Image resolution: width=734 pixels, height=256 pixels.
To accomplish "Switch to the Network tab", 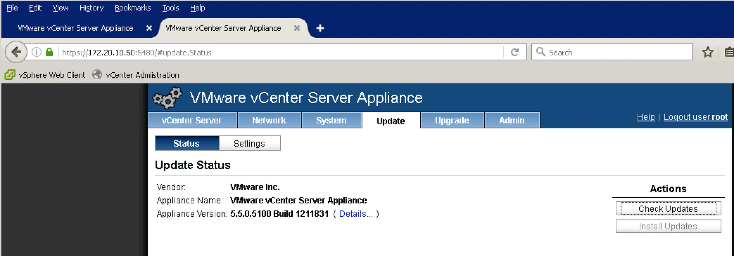I will [269, 120].
